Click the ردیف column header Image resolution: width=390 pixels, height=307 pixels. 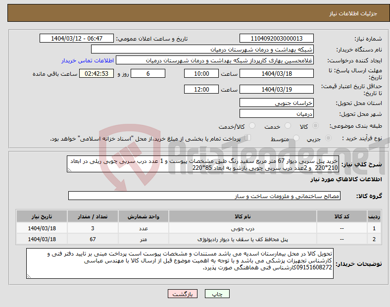pos(374,216)
